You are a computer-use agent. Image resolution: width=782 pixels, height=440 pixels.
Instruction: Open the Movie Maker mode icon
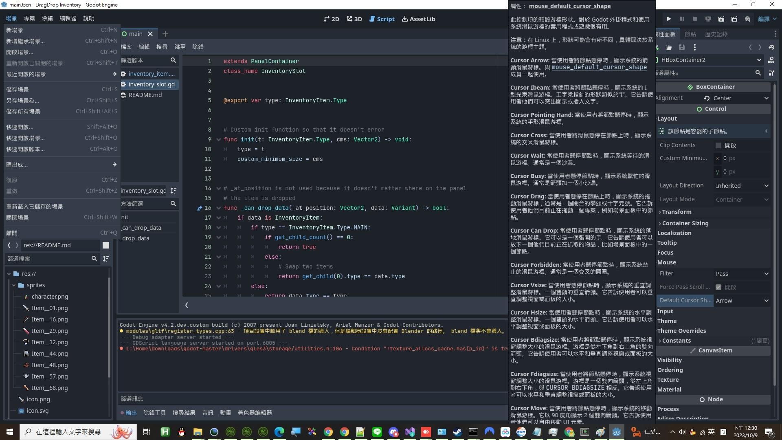[747, 19]
